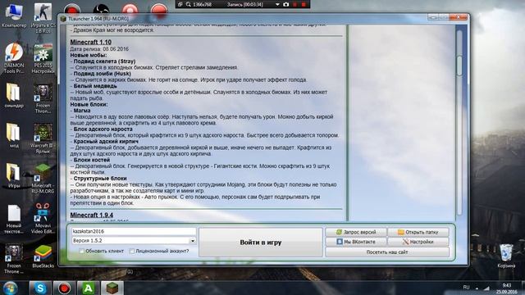The height and width of the screenshot is (295, 525).
Task: Click the text Блоки костей
Action: click(x=91, y=160)
